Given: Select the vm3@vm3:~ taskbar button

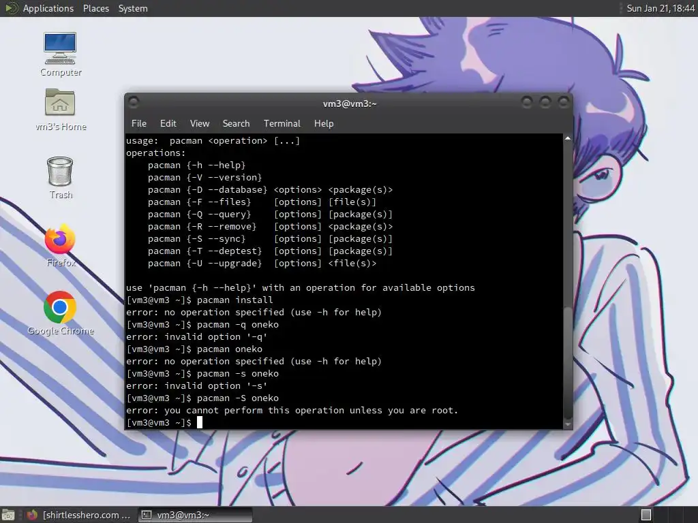Looking at the screenshot, I should pos(195,515).
